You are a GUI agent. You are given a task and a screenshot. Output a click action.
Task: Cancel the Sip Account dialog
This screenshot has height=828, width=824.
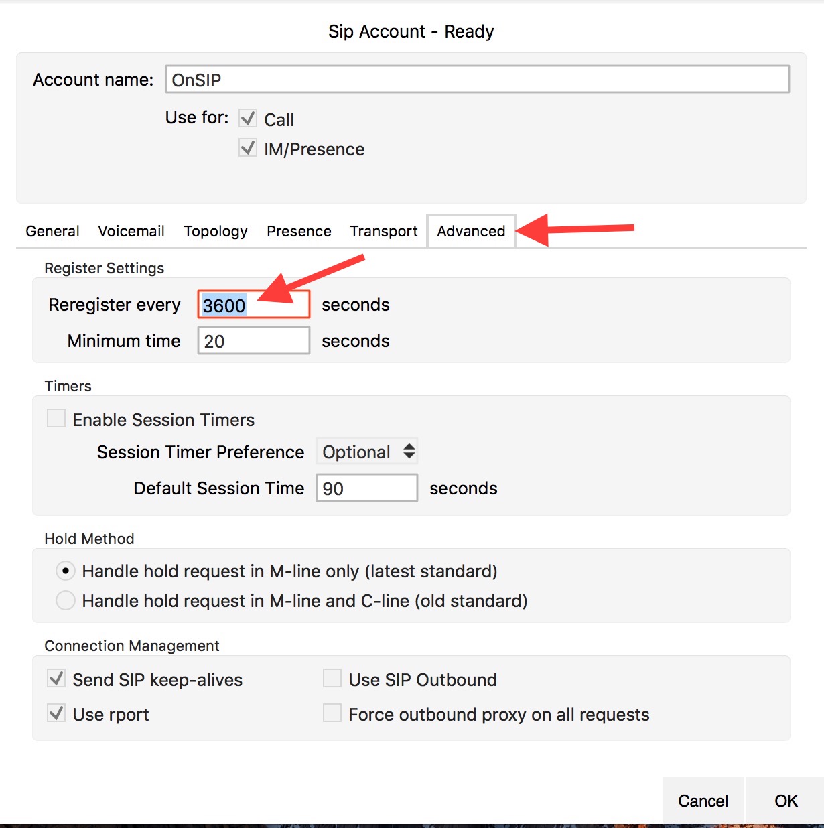pos(703,801)
